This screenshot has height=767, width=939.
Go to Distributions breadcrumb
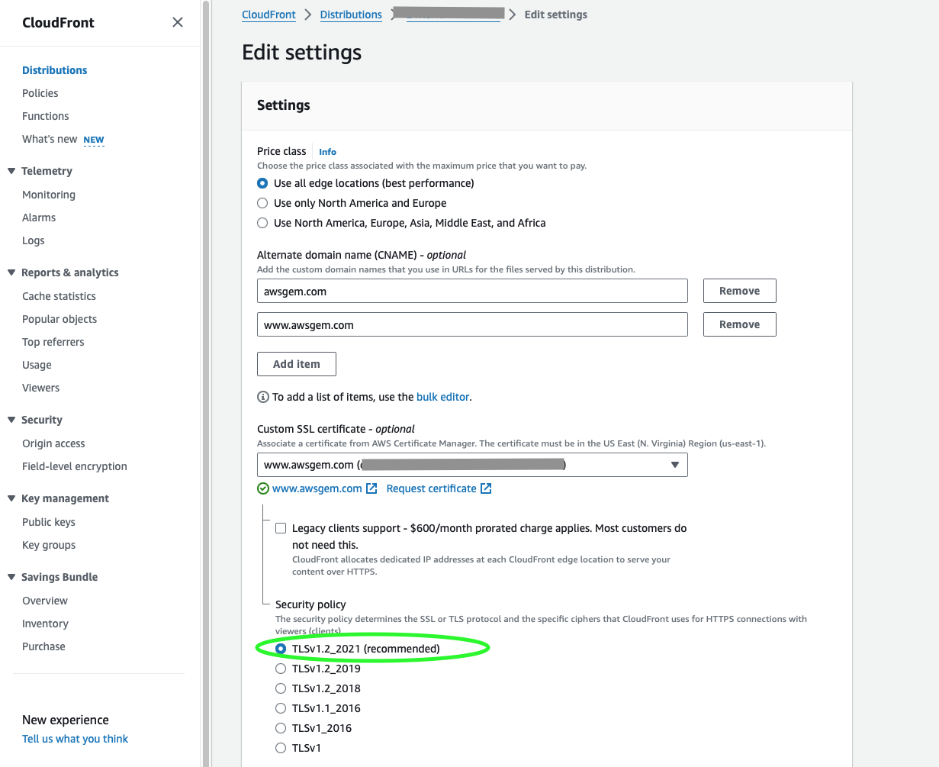click(351, 15)
